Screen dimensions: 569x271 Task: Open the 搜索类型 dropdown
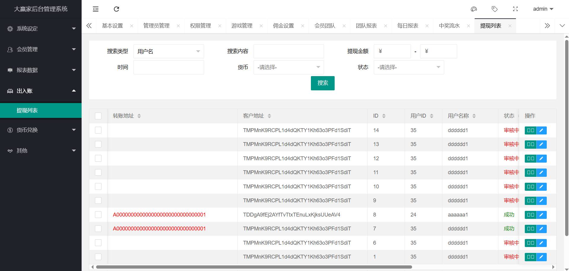169,51
